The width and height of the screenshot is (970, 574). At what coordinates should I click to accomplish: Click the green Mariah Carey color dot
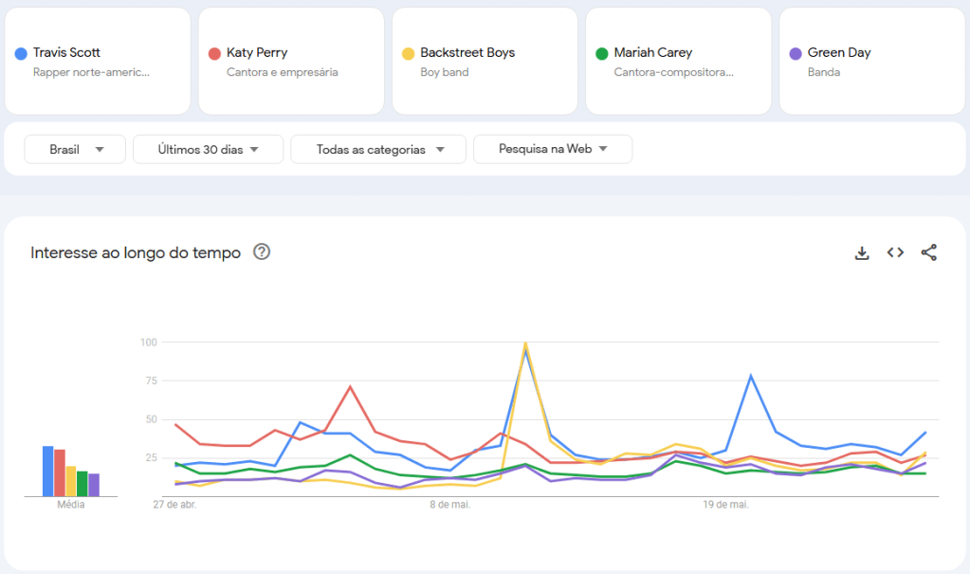[x=602, y=54]
